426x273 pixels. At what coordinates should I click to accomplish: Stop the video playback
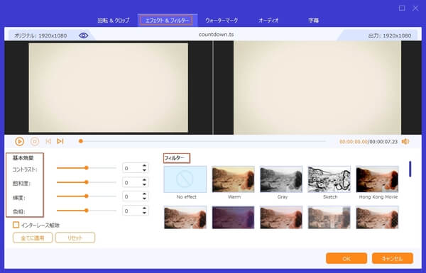coord(35,141)
